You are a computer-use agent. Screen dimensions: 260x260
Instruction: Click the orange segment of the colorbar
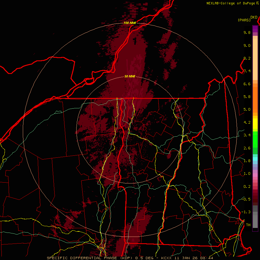[255, 100]
